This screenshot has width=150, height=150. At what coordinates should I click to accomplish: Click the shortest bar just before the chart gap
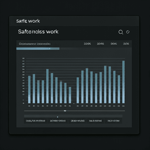[x=70, y=95]
